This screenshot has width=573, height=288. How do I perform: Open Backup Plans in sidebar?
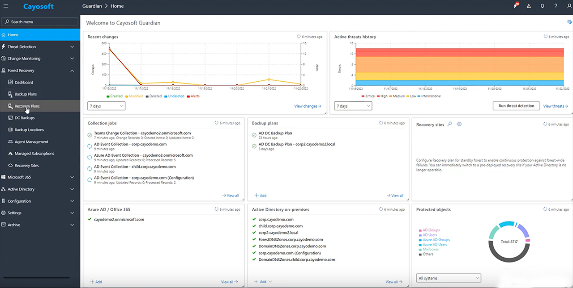(40, 94)
